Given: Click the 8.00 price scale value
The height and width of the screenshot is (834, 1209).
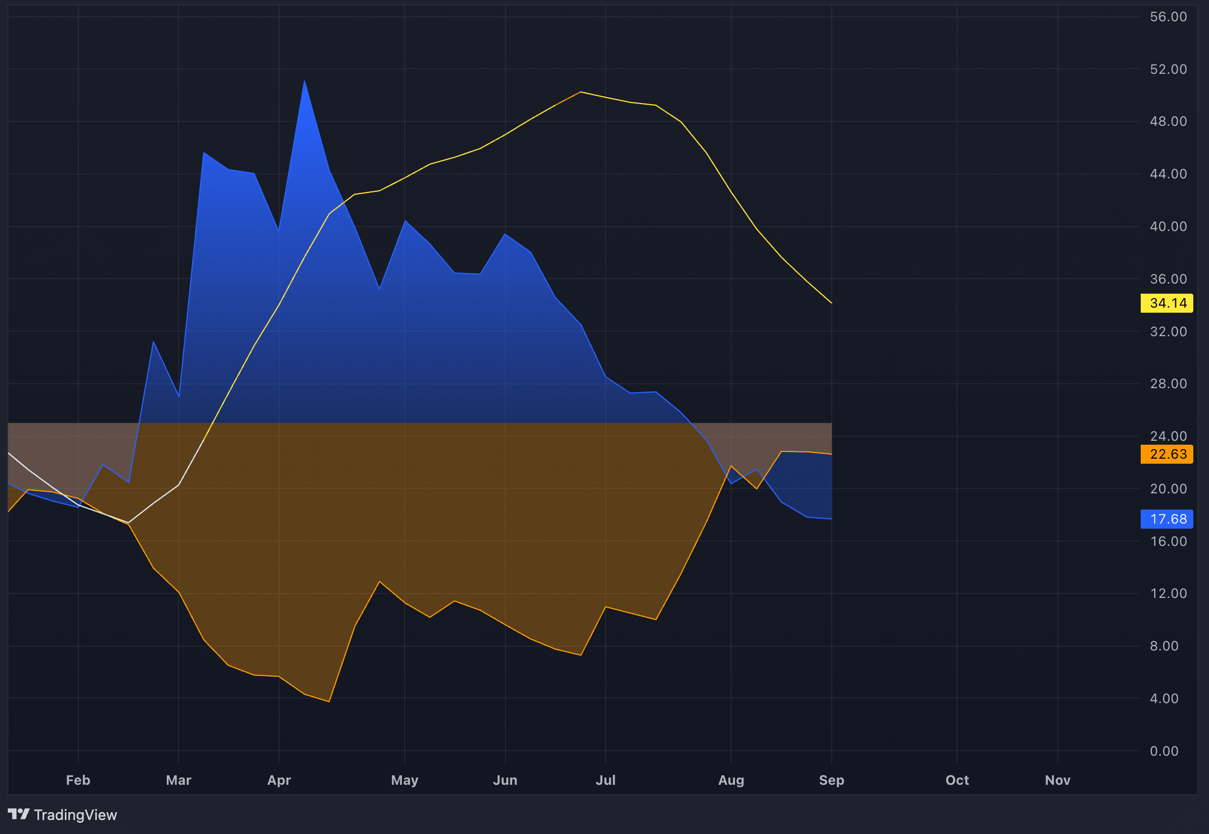Looking at the screenshot, I should coord(1164,646).
